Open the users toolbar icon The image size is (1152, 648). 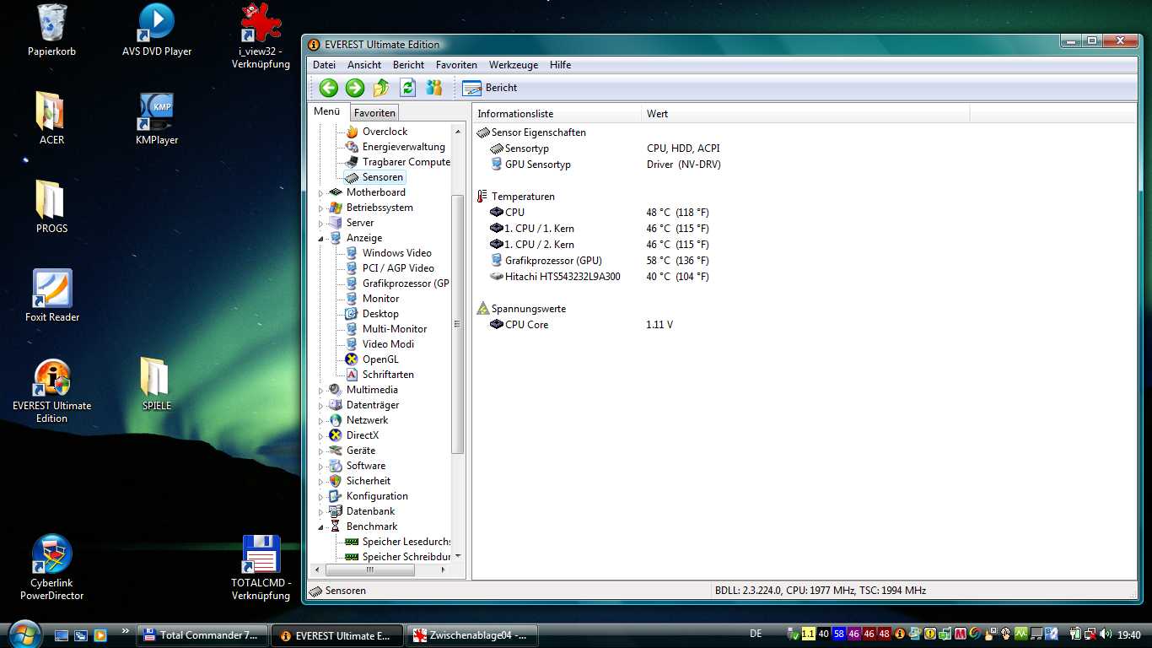[x=434, y=88]
